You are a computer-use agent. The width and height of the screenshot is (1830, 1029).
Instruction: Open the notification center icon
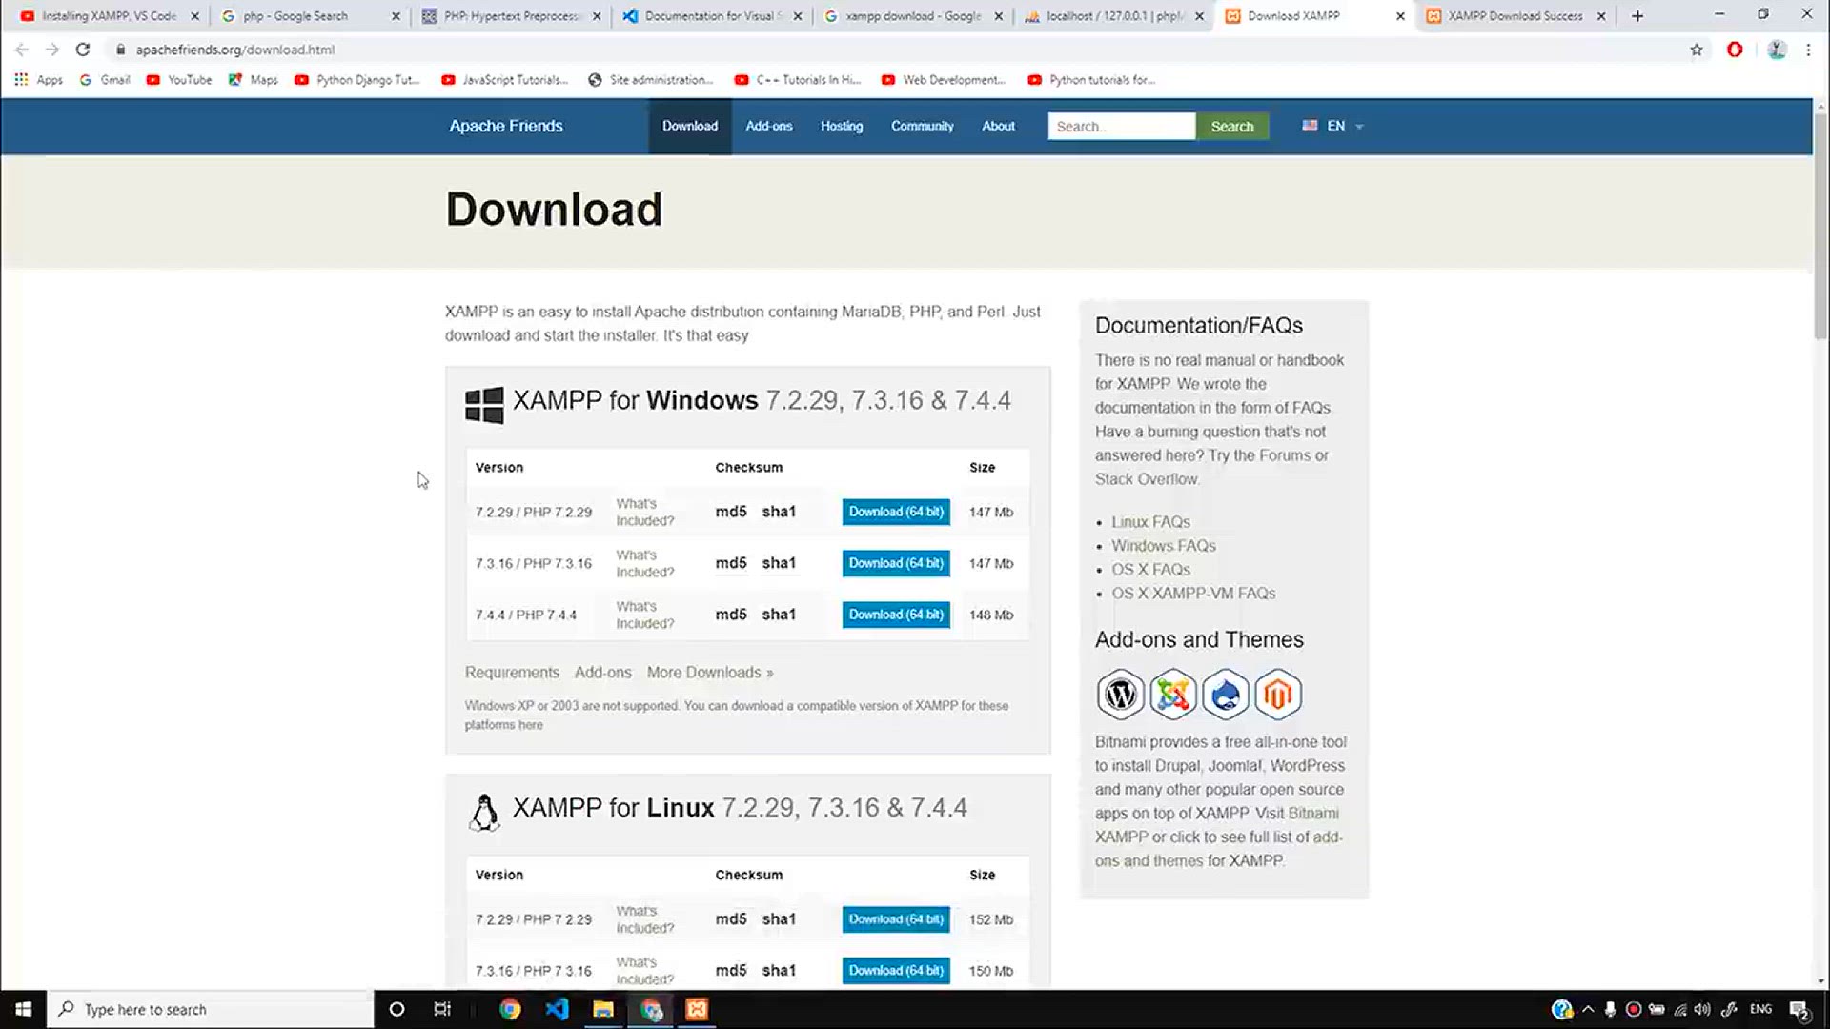(1799, 1009)
